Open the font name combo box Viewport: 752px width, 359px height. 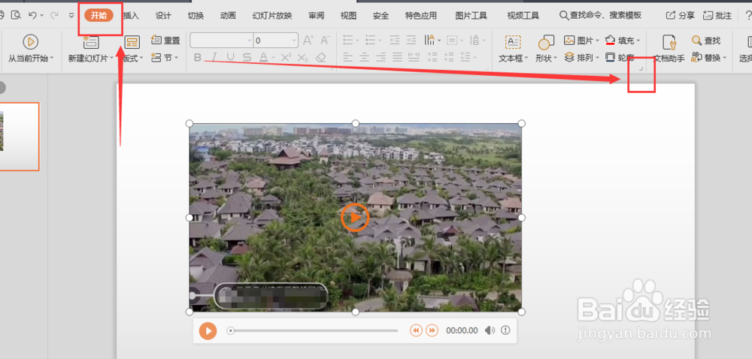click(x=222, y=41)
